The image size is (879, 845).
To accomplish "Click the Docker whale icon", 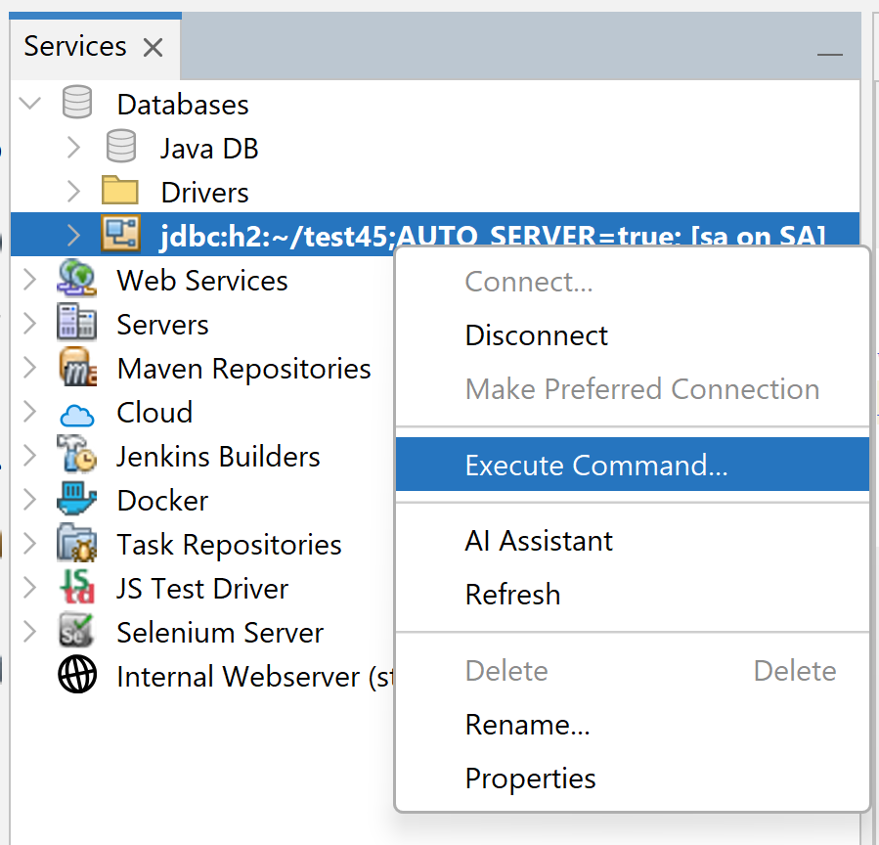I will click(x=76, y=500).
